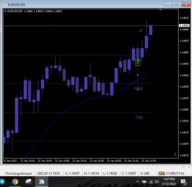The width and height of the screenshot is (192, 187).
Task: Select the STOP level label
Action: tap(139, 117)
